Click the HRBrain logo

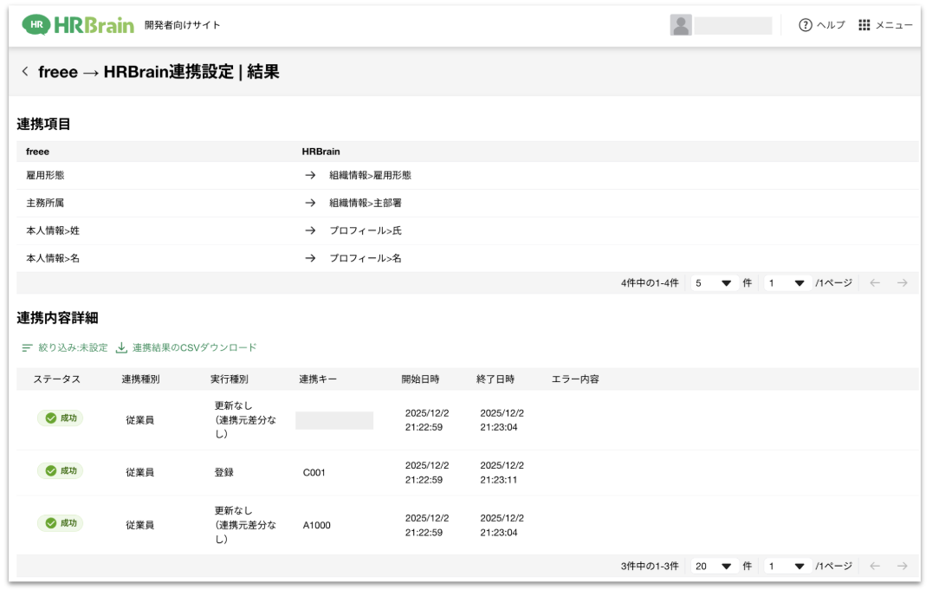pos(78,25)
